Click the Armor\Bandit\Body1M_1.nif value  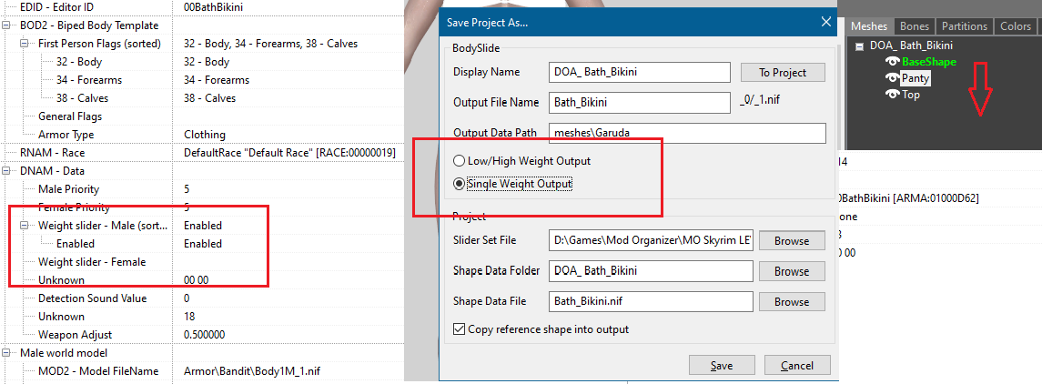254,370
